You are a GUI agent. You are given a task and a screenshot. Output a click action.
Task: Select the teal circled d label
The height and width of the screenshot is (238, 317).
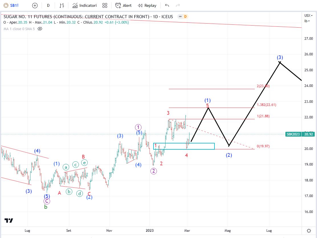(80, 194)
